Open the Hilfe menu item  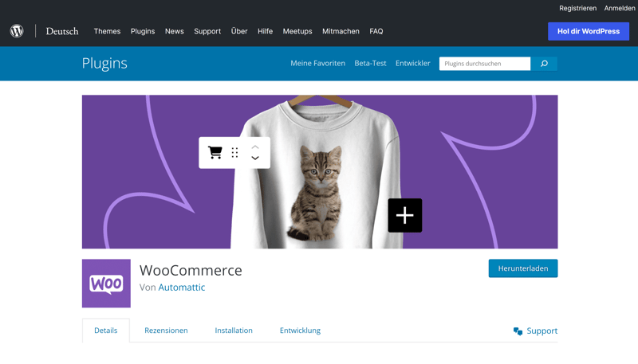point(265,31)
